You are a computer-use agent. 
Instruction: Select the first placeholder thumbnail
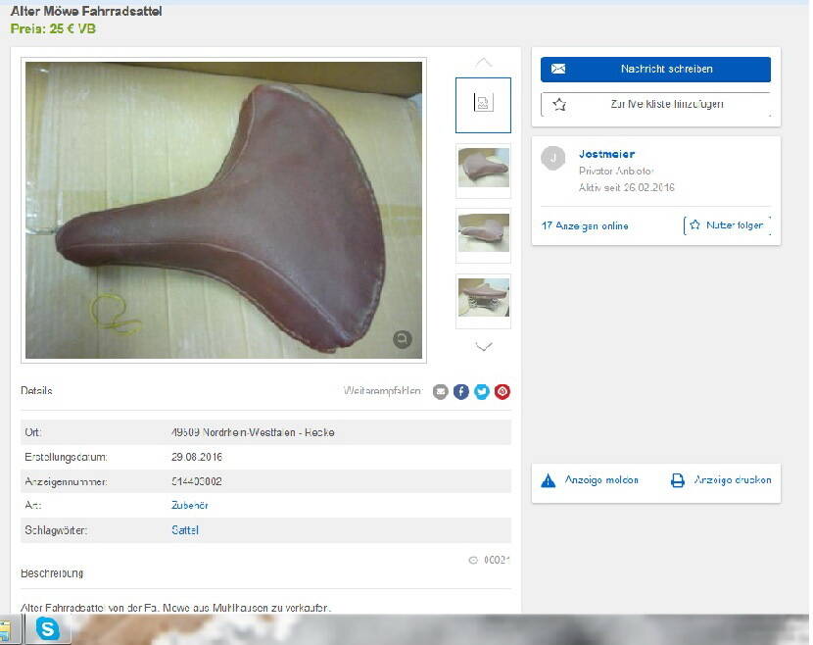483,104
